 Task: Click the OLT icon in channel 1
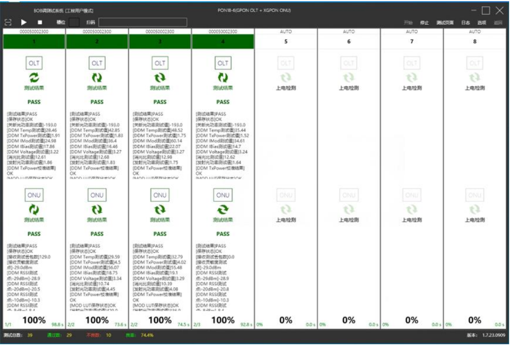click(34, 63)
